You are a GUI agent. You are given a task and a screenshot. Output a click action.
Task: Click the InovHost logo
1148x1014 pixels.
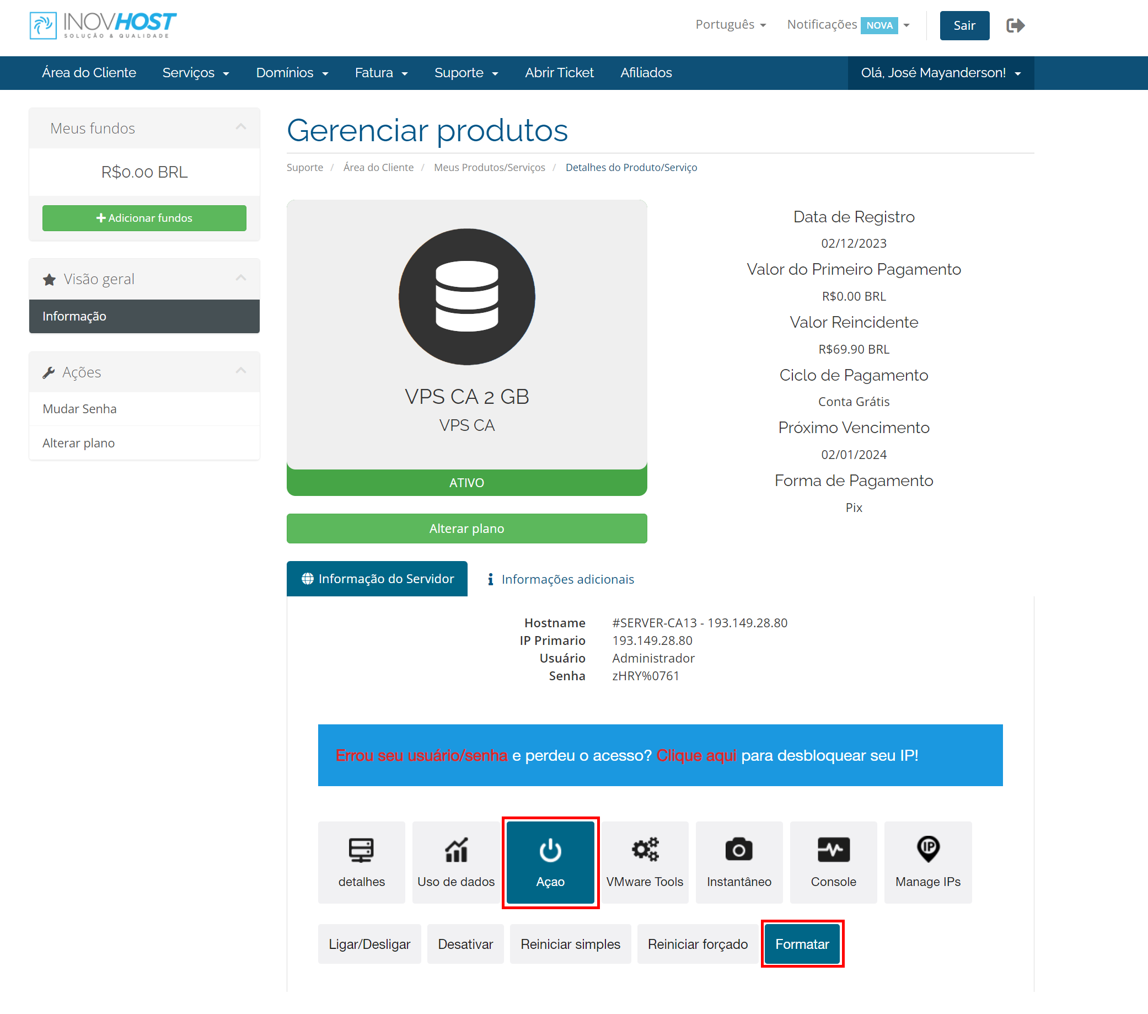tap(103, 25)
